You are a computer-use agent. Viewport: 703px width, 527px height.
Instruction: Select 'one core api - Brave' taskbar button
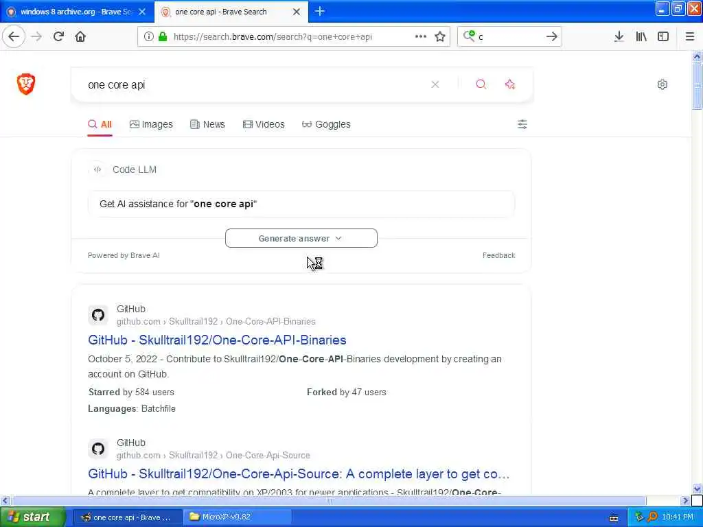(x=127, y=517)
